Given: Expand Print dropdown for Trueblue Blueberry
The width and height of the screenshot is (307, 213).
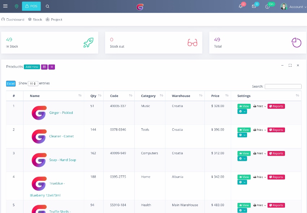Looking at the screenshot, I should point(260,177).
